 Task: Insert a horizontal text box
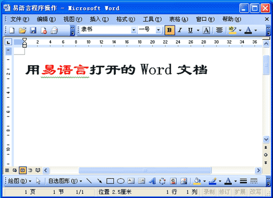[131, 181]
